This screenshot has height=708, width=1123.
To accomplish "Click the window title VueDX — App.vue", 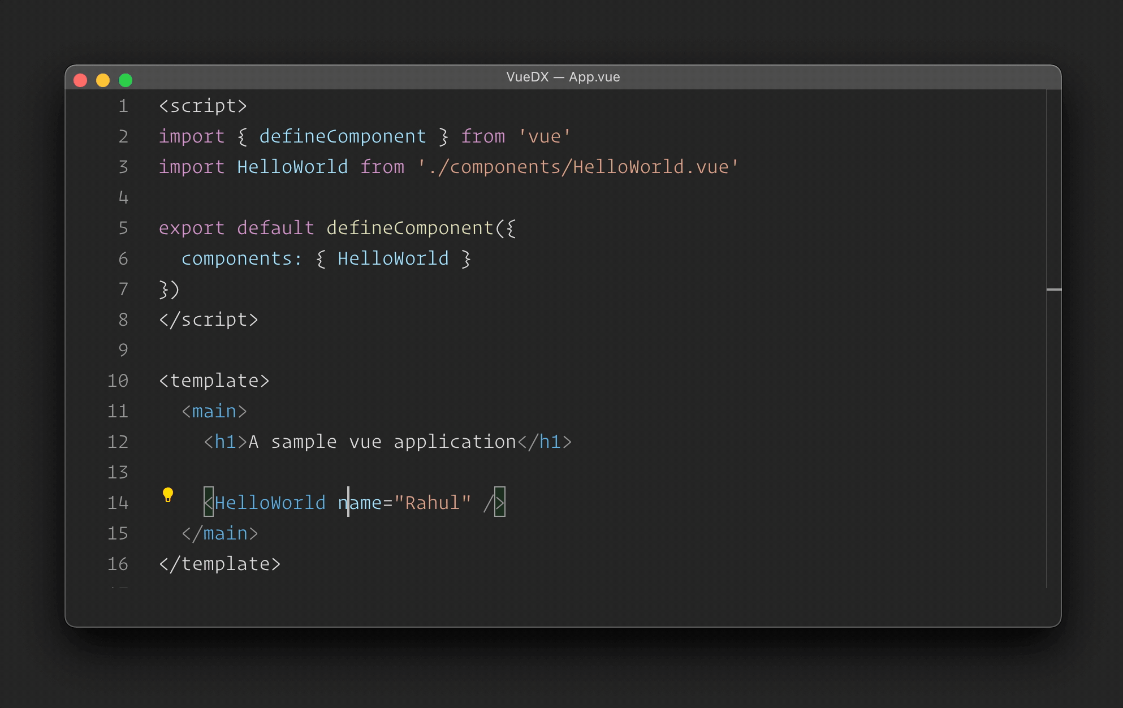I will click(x=563, y=77).
